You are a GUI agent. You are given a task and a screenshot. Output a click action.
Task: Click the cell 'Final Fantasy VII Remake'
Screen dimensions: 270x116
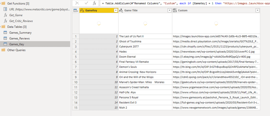145,62
